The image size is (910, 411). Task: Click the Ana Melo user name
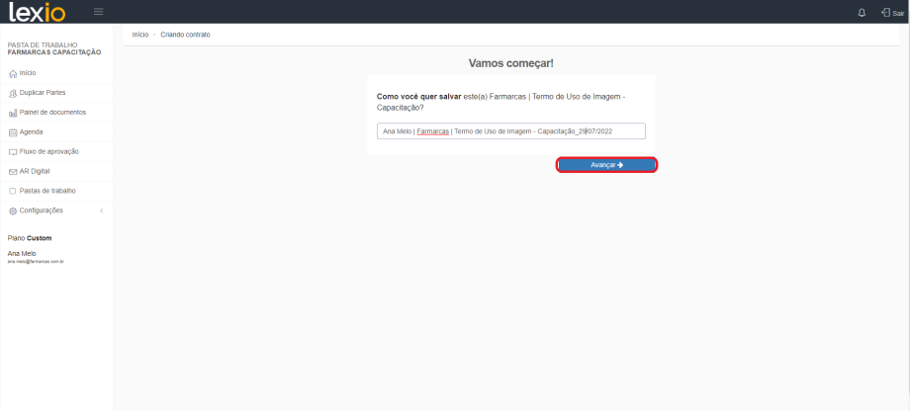[22, 254]
